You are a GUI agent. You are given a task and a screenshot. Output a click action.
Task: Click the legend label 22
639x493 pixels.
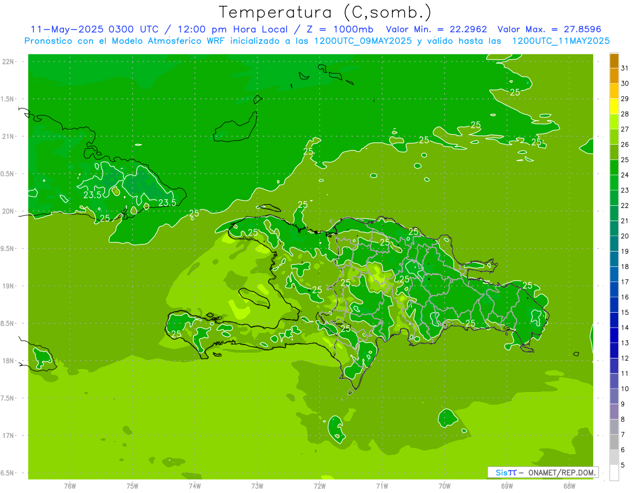(625, 206)
